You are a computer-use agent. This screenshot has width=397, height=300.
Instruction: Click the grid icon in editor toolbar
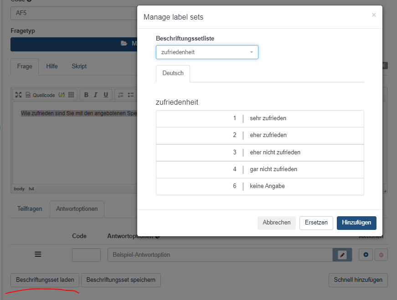[71, 95]
